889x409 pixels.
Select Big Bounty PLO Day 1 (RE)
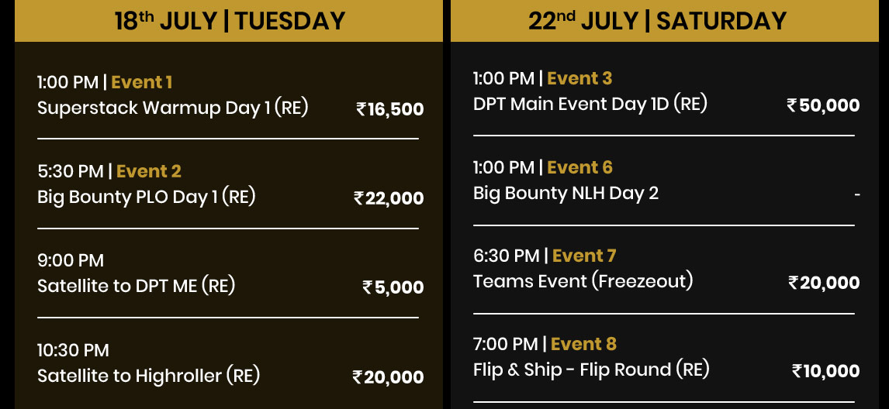pyautogui.click(x=147, y=197)
